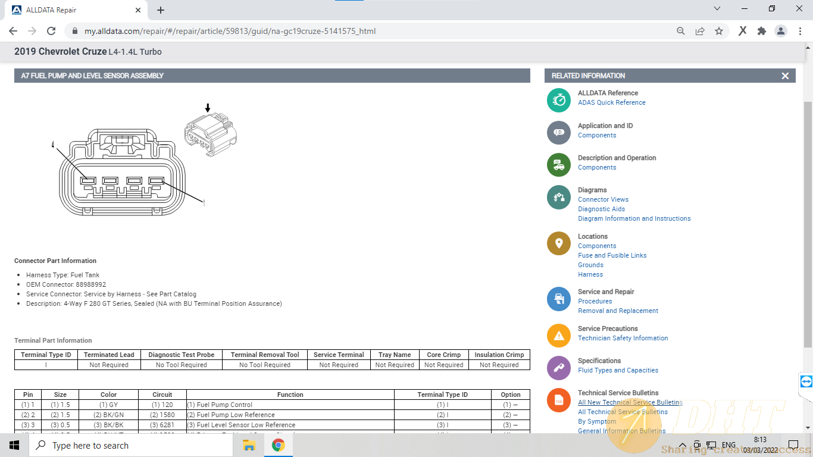Open the notifications action center

pos(793,445)
